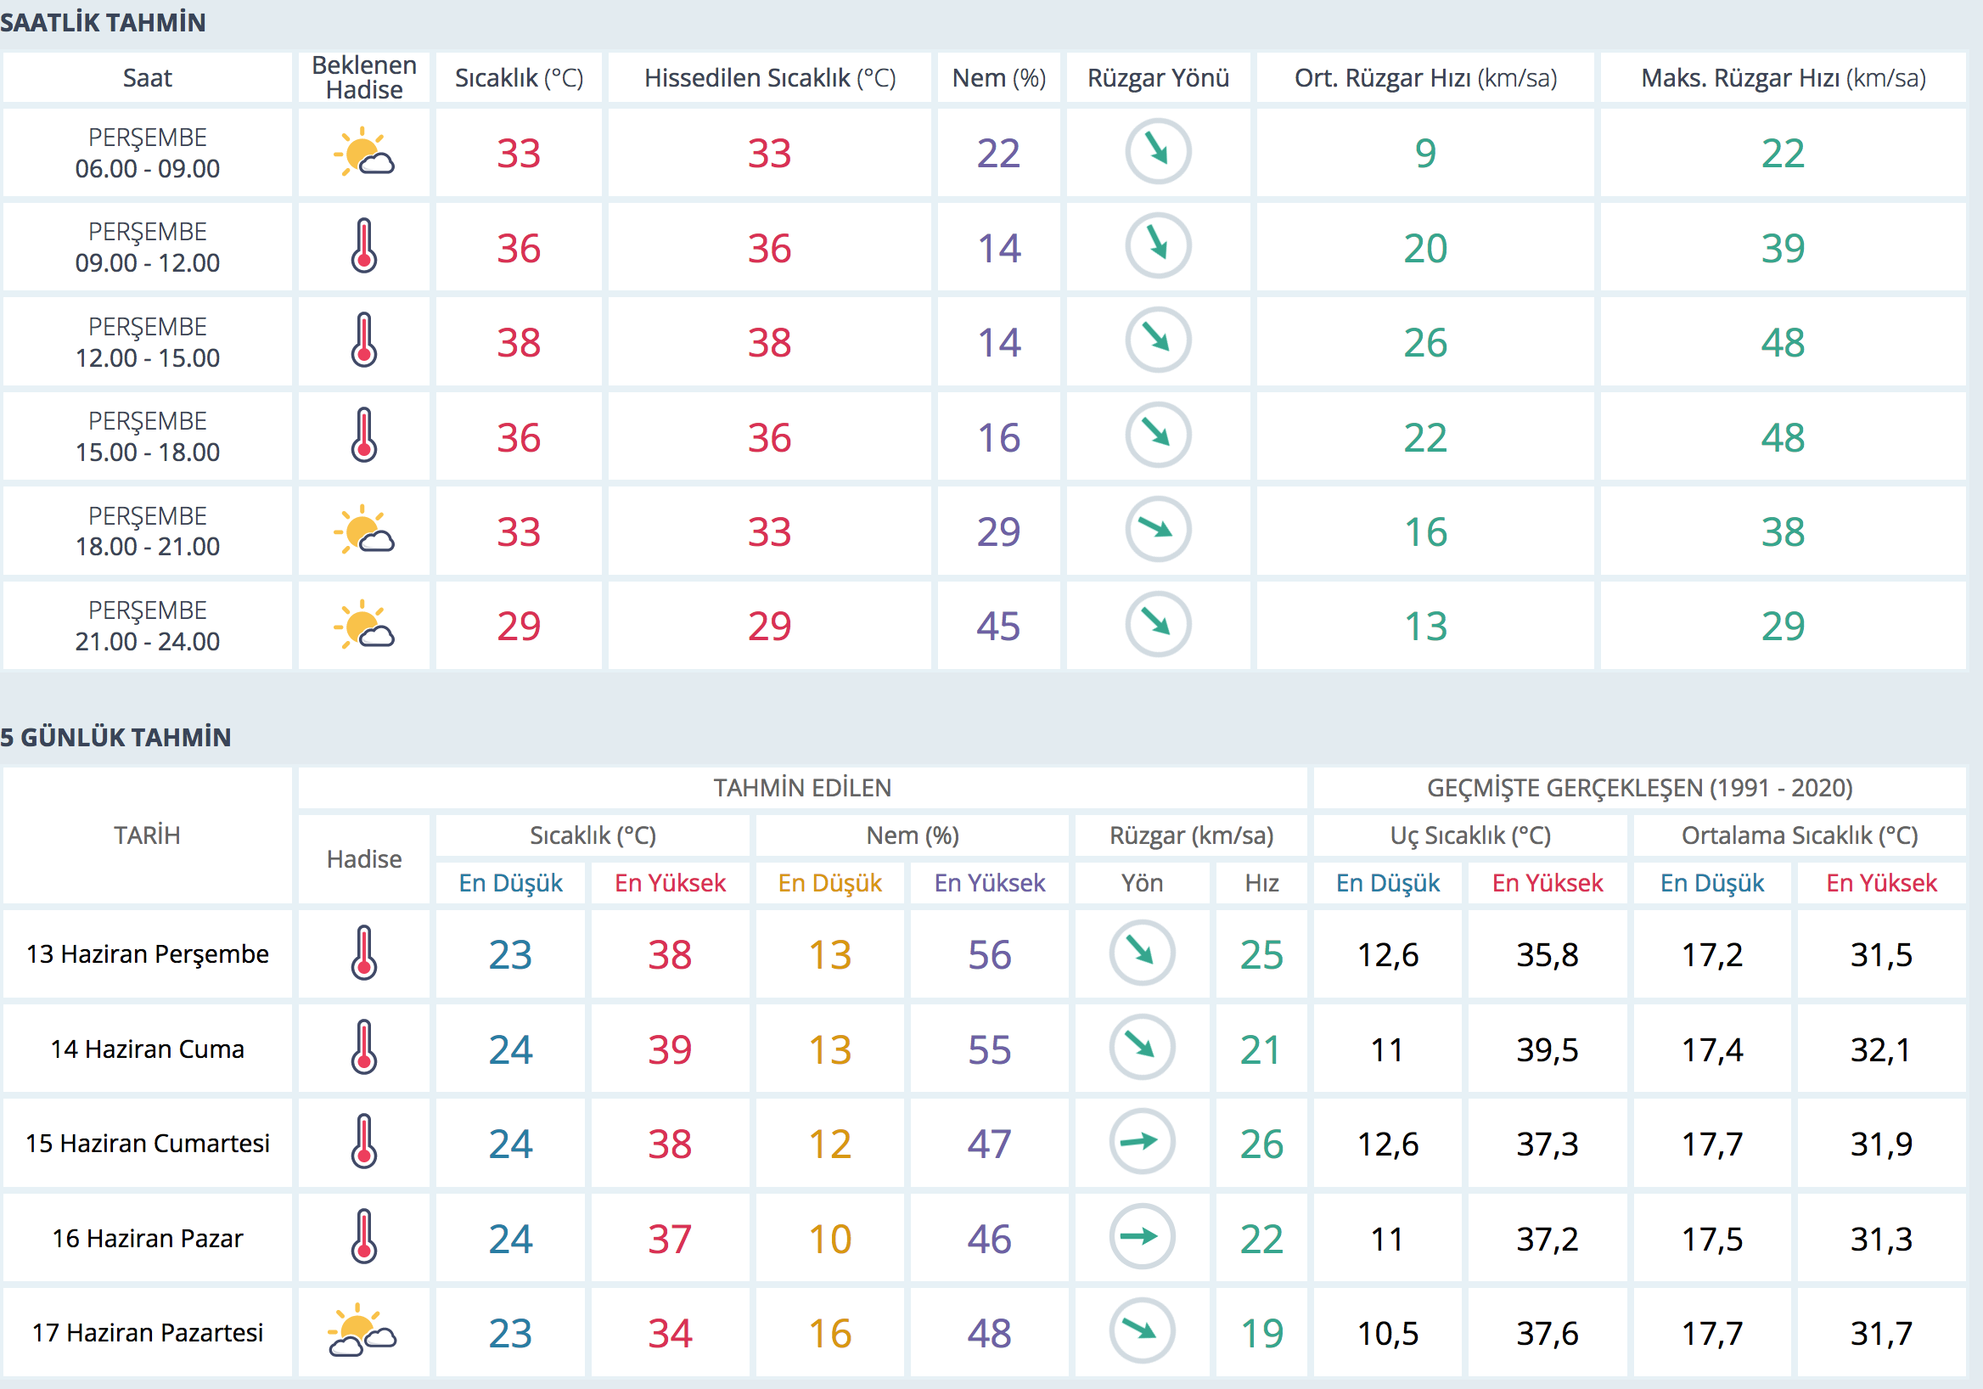Viewport: 1983px width, 1389px height.
Task: Click the TAHMİN EDİLEN group header
Action: [801, 788]
